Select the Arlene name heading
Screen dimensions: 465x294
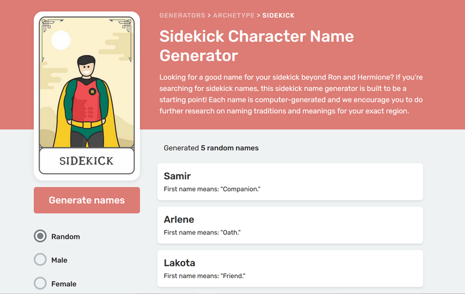179,220
